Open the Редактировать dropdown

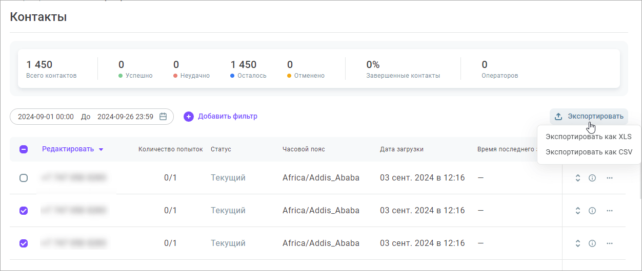pyautogui.click(x=73, y=149)
